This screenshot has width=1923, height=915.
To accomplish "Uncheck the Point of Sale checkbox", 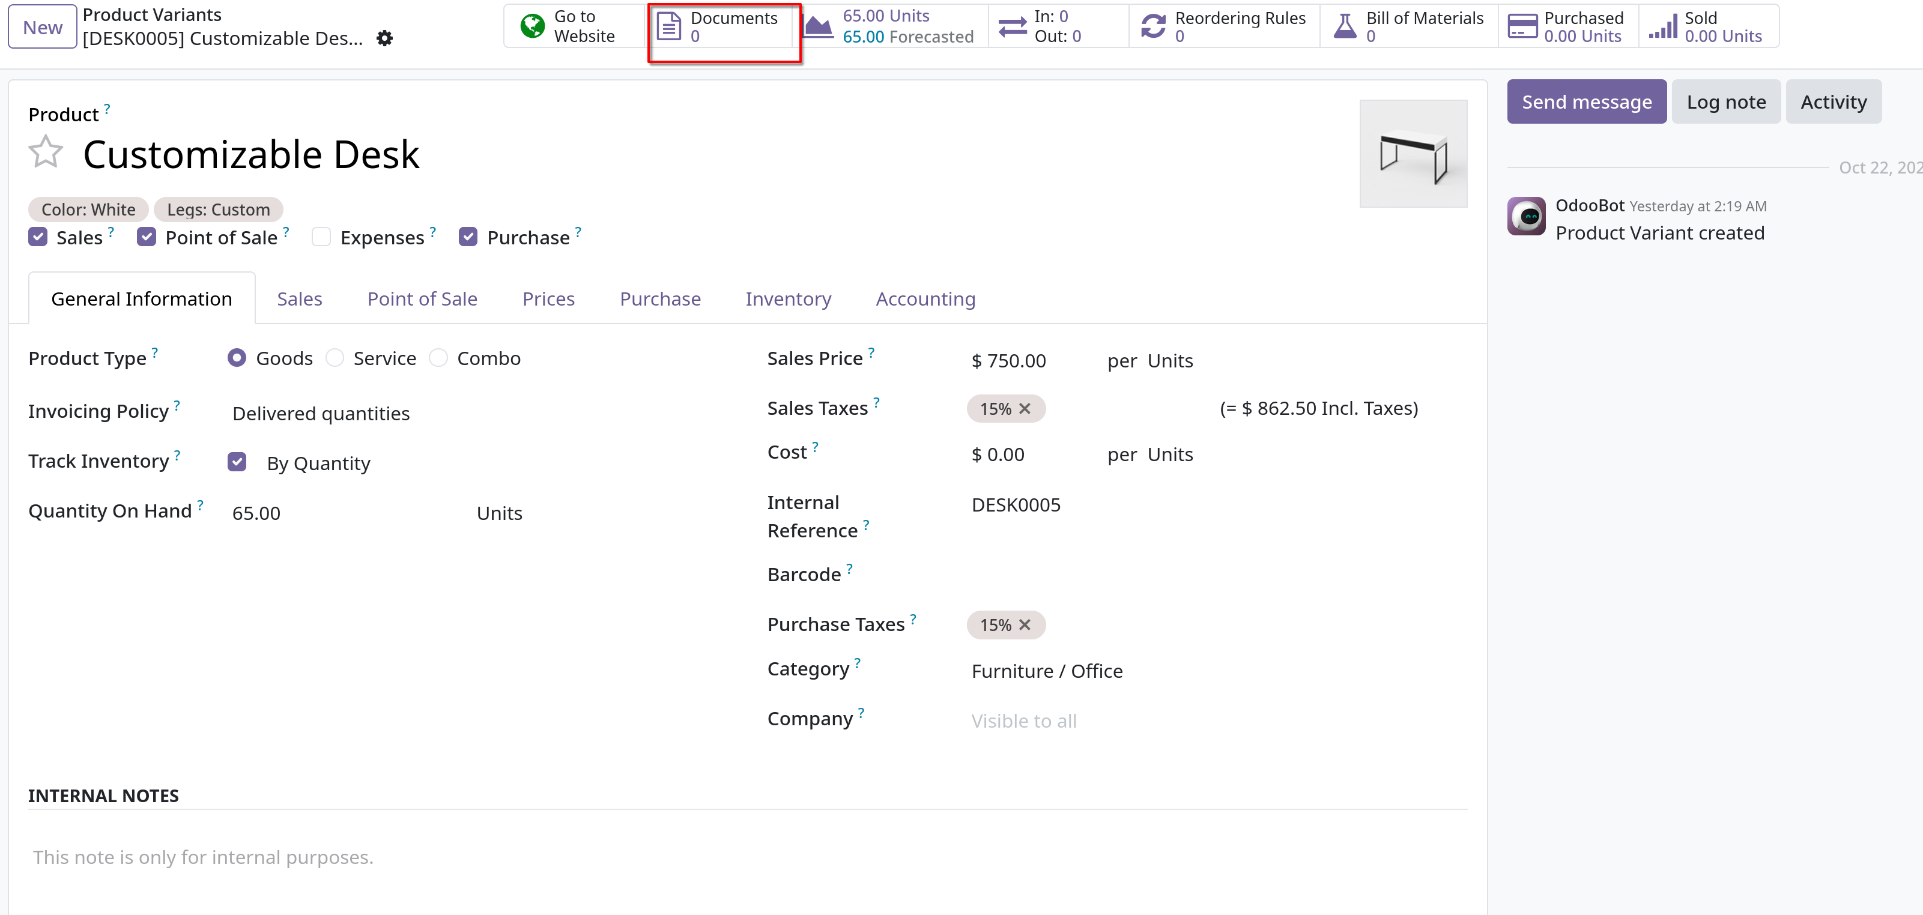I will (147, 237).
